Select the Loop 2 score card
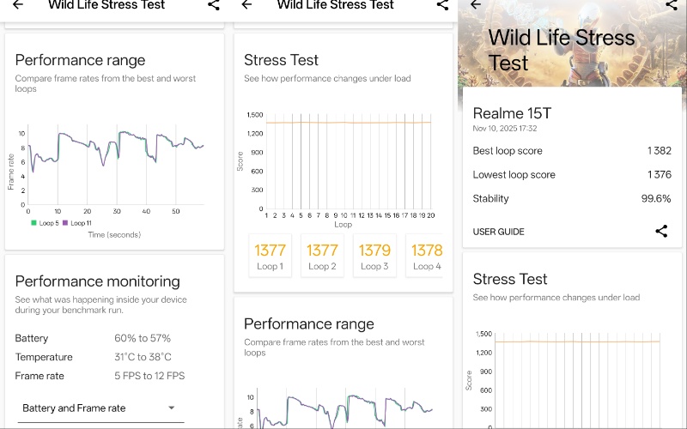687x429 pixels. click(x=322, y=256)
